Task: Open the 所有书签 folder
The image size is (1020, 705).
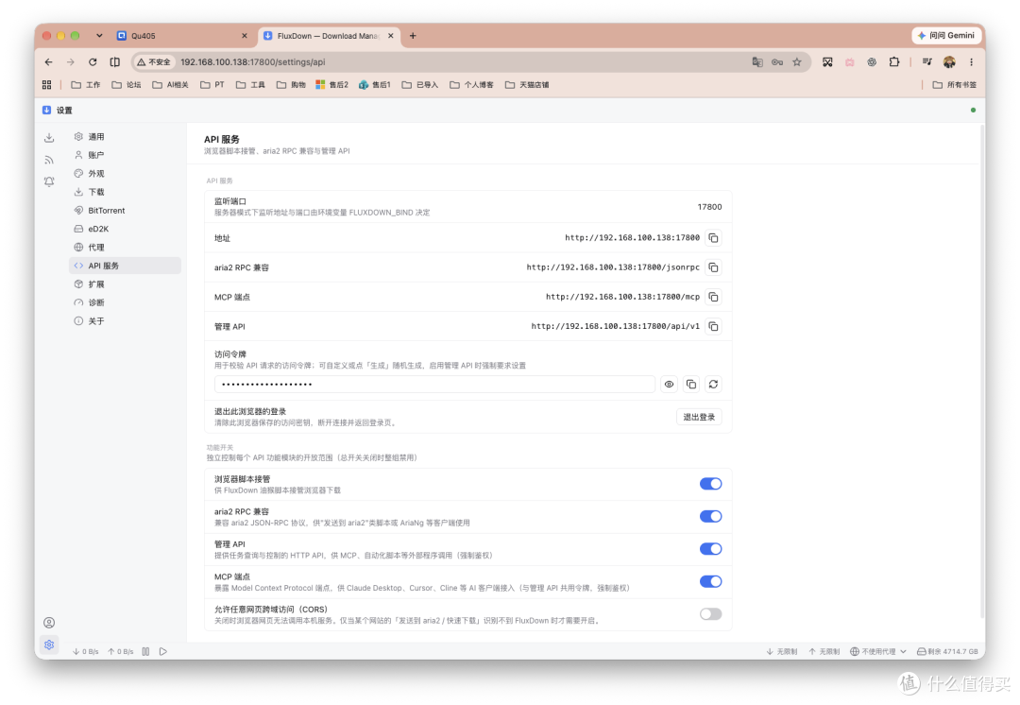Action: (954, 85)
